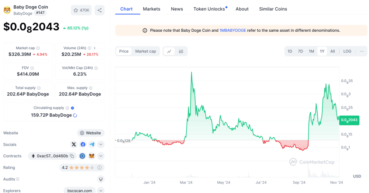Open 1MBABYDOGE link in notice
Image resolution: width=369 pixels, height=193 pixels.
tap(233, 31)
